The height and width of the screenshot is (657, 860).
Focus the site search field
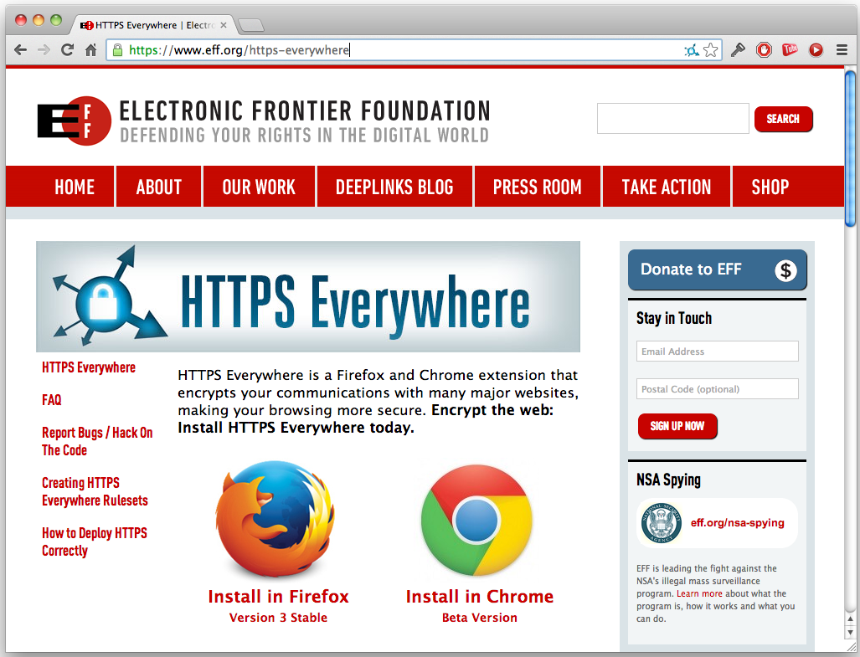[x=673, y=118]
